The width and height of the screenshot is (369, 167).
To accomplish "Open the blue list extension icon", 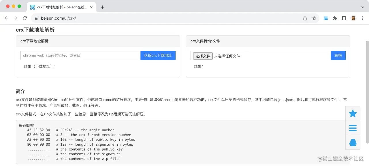I will [326, 18].
